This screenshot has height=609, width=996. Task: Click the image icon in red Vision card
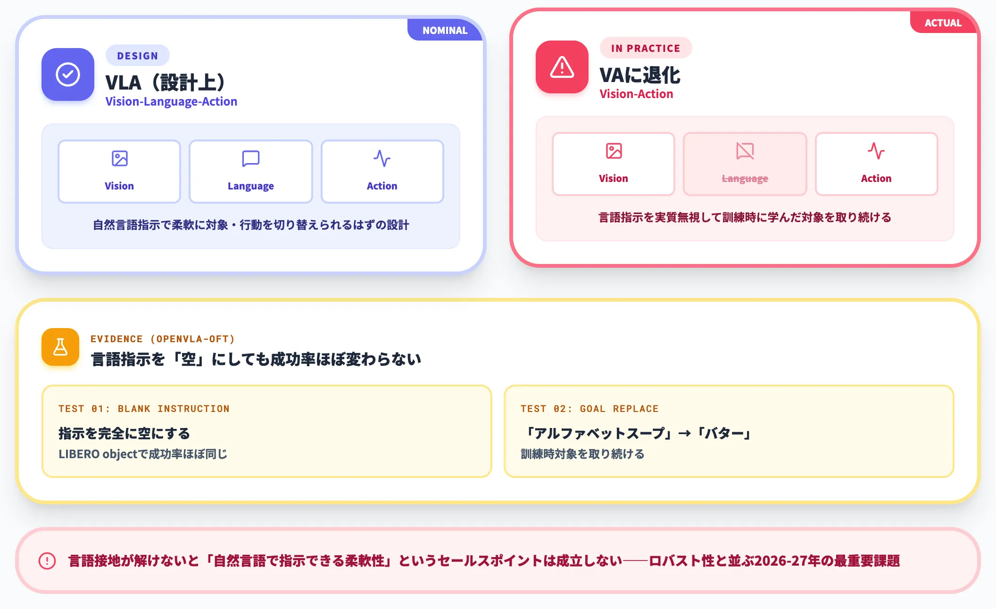[614, 151]
